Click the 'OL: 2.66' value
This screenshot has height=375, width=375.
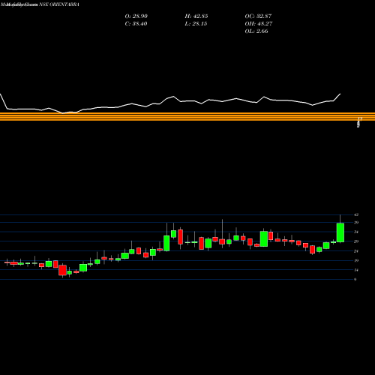pos(256,31)
